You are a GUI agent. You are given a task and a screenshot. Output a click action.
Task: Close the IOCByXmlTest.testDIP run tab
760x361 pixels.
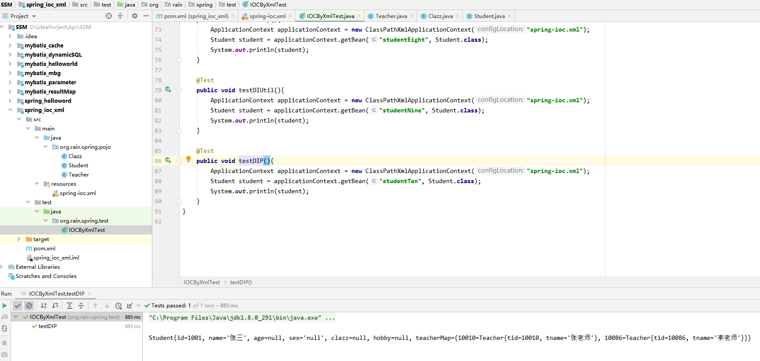click(x=89, y=294)
